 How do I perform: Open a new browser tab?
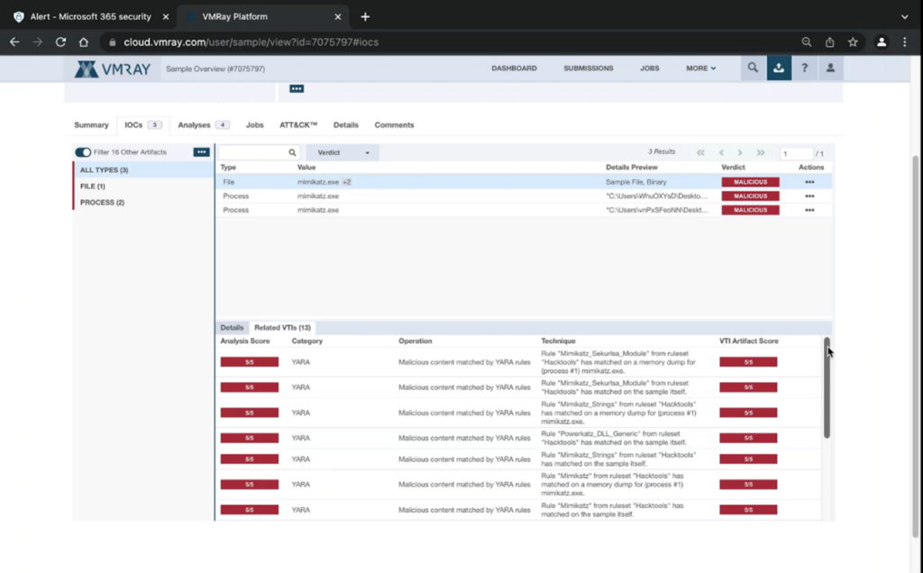coord(365,16)
